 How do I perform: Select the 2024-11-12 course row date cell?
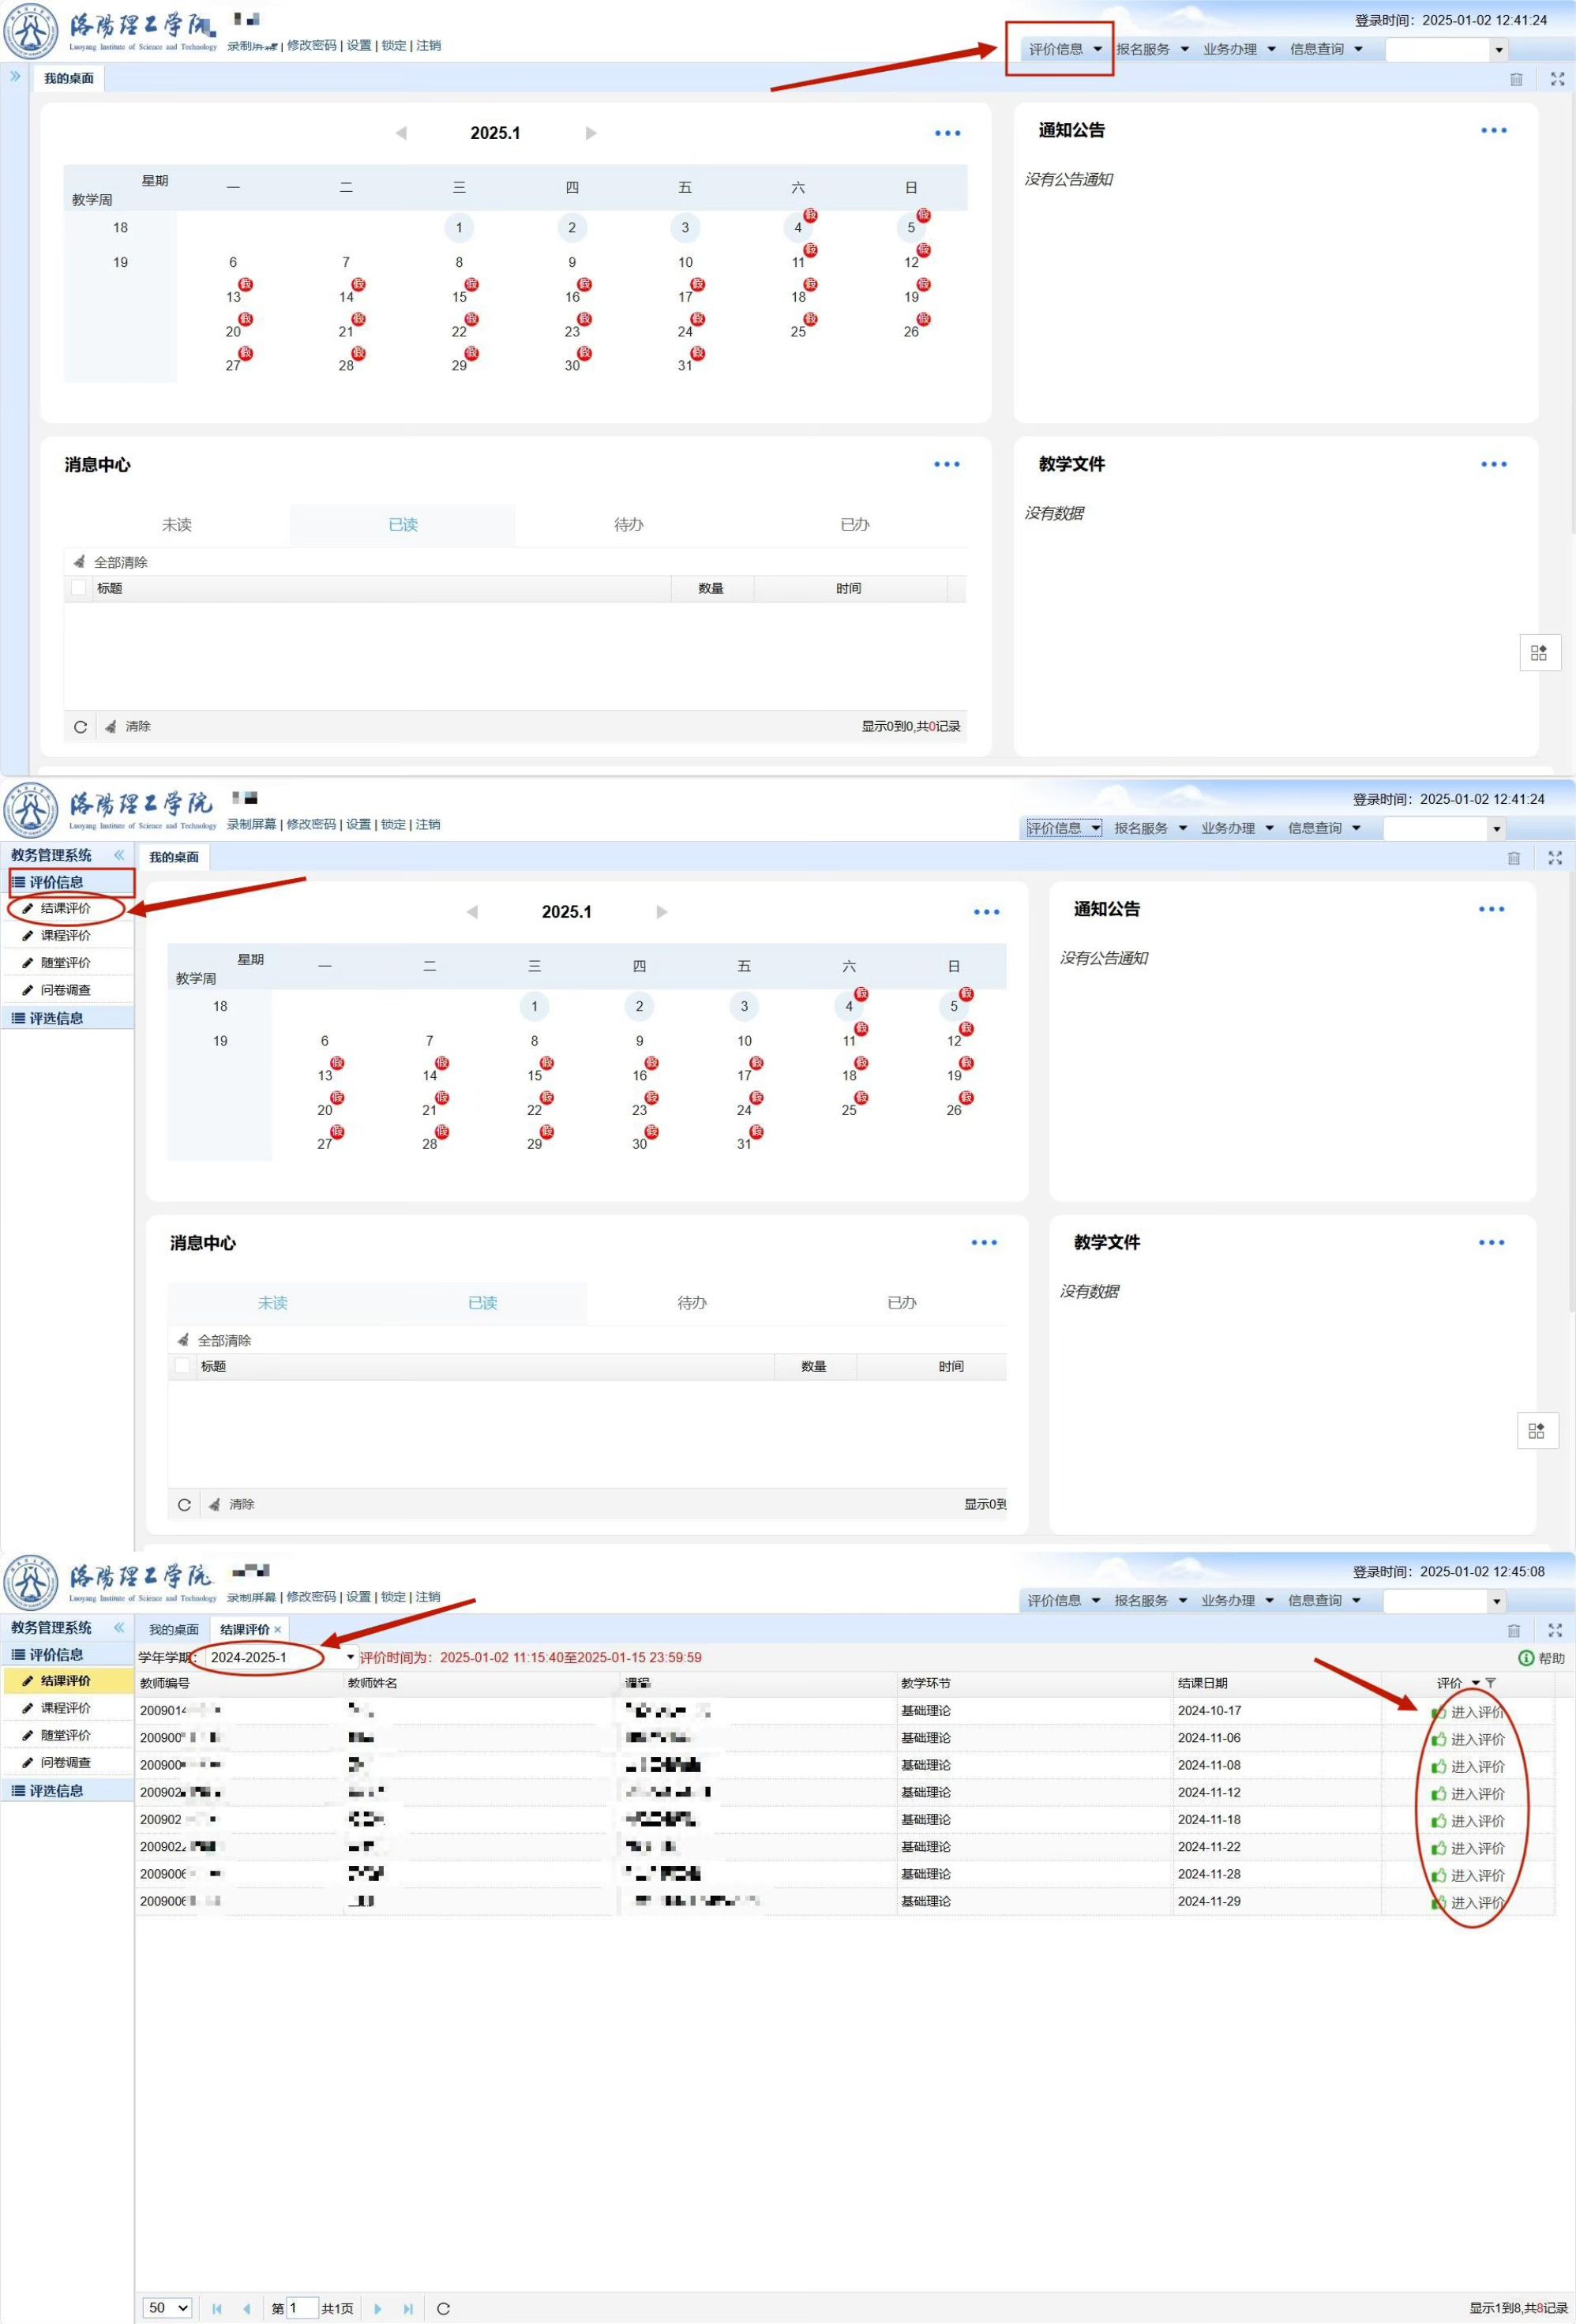[x=1209, y=1792]
